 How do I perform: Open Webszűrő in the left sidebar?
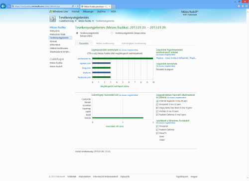pyautogui.click(x=55, y=31)
